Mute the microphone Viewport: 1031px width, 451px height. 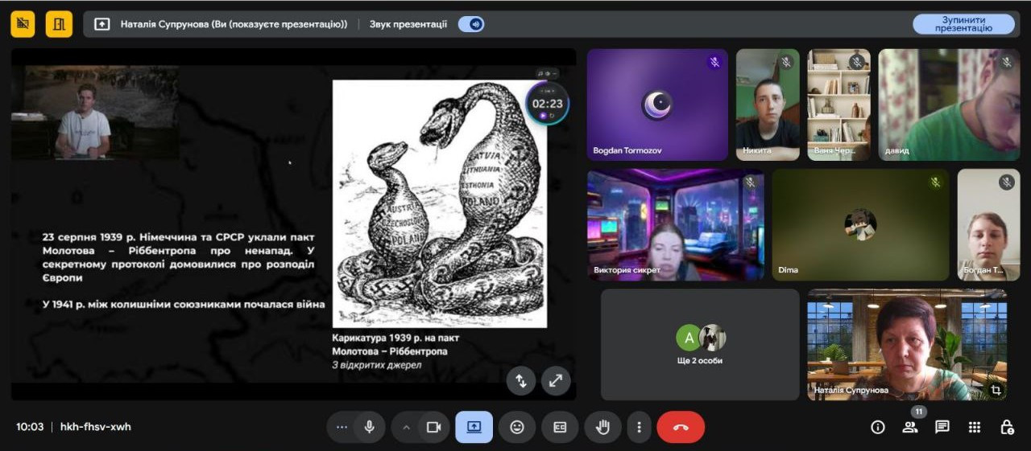point(370,427)
